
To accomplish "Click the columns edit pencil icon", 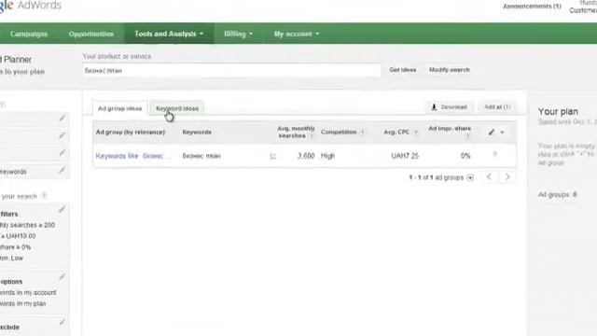I will (492, 133).
